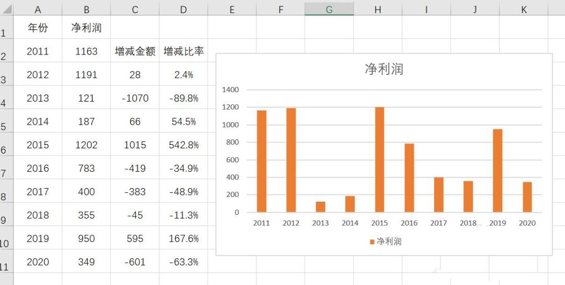Select cell with value 783
The height and width of the screenshot is (285, 565).
point(86,168)
